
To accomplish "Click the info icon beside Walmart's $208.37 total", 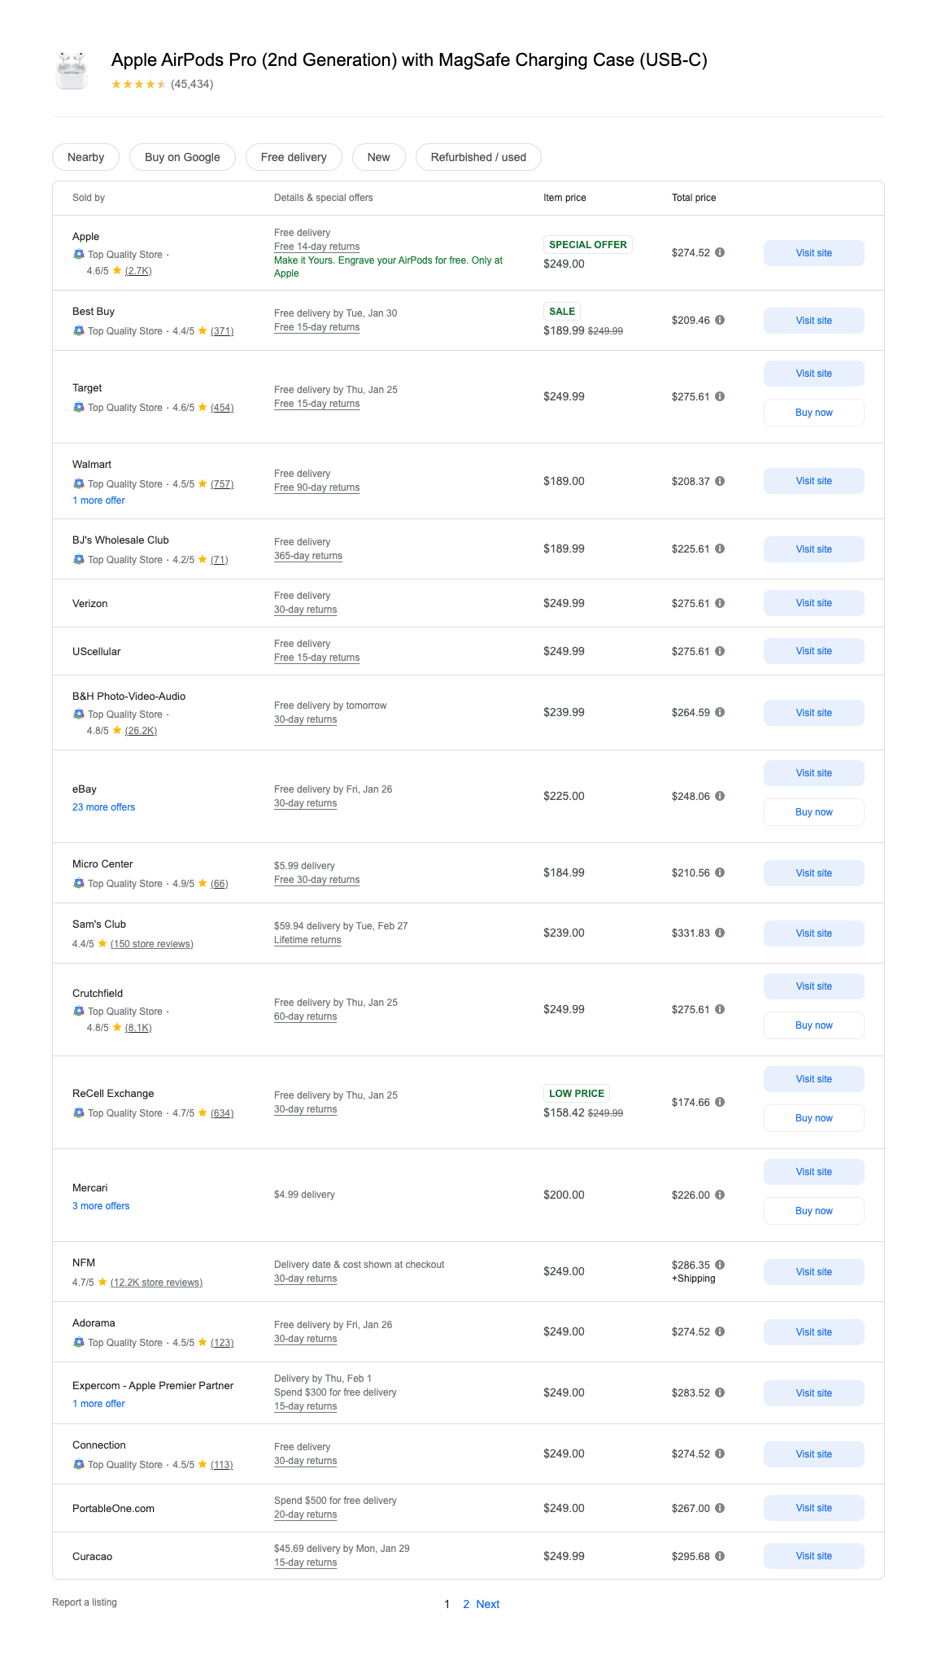I will click(x=720, y=481).
